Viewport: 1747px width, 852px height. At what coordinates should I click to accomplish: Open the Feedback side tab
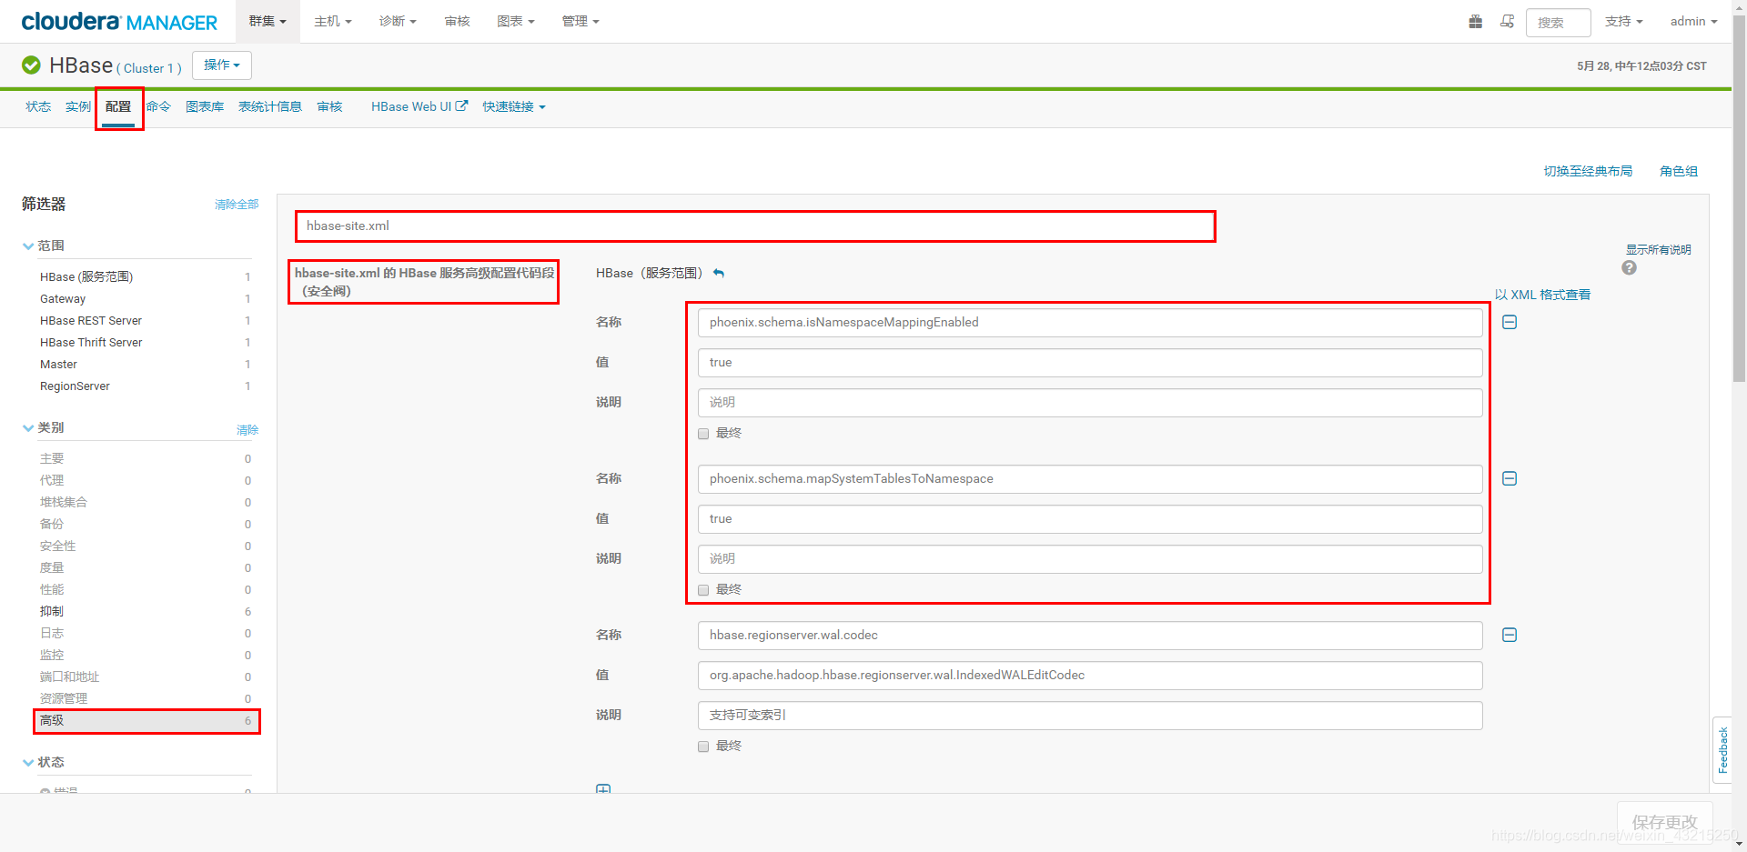pos(1722,749)
